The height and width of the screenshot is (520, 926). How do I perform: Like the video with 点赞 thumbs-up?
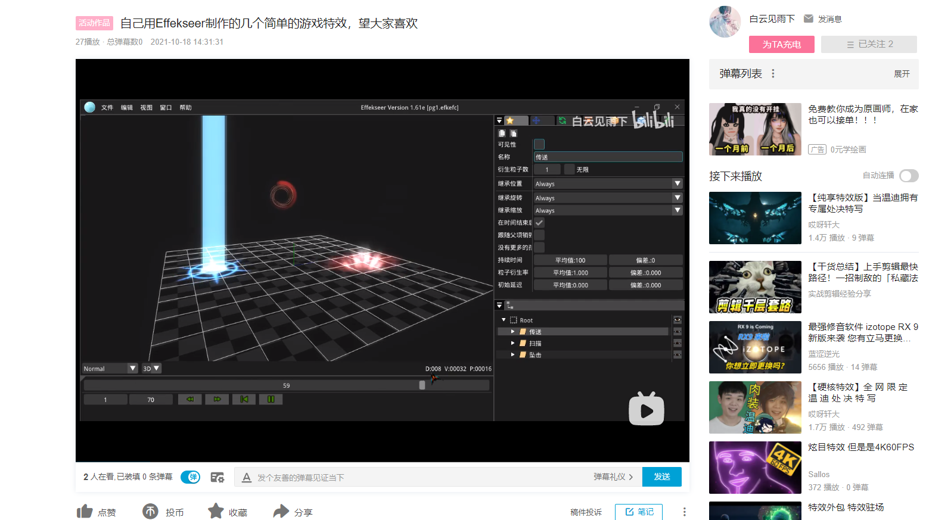coord(85,512)
